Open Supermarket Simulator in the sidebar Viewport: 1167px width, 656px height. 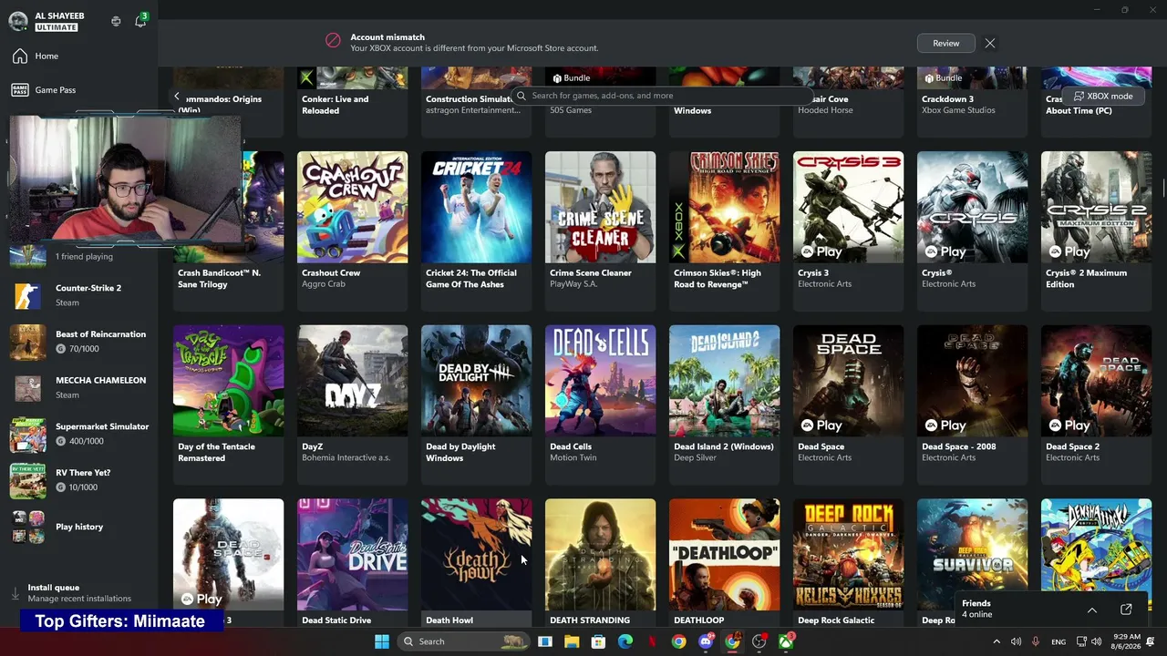click(79, 434)
